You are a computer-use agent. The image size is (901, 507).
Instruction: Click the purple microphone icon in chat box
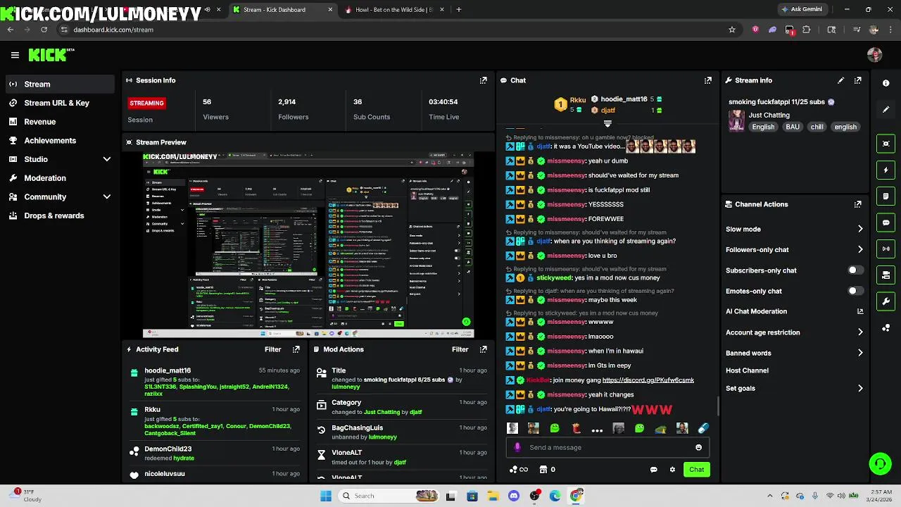pyautogui.click(x=517, y=447)
